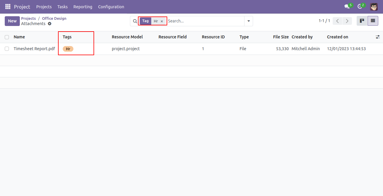This screenshot has height=196, width=383.
Task: Open the Projects menu
Action: click(44, 6)
